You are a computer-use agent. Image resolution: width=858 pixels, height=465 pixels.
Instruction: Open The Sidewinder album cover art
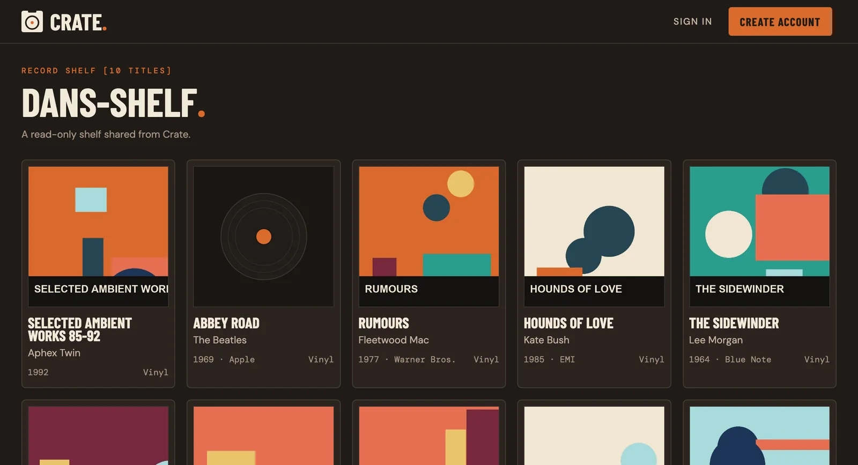(x=759, y=237)
